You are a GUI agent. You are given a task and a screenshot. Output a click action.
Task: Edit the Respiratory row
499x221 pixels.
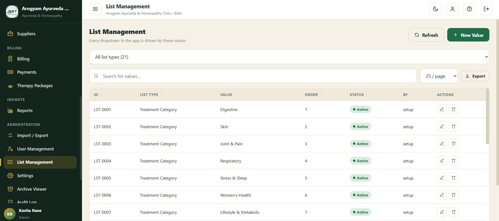pos(442,161)
